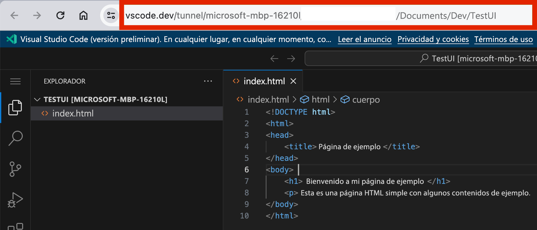Screen dimensions: 537x230
Task: Click cuerpo element in the breadcrumb
Action: pos(366,100)
